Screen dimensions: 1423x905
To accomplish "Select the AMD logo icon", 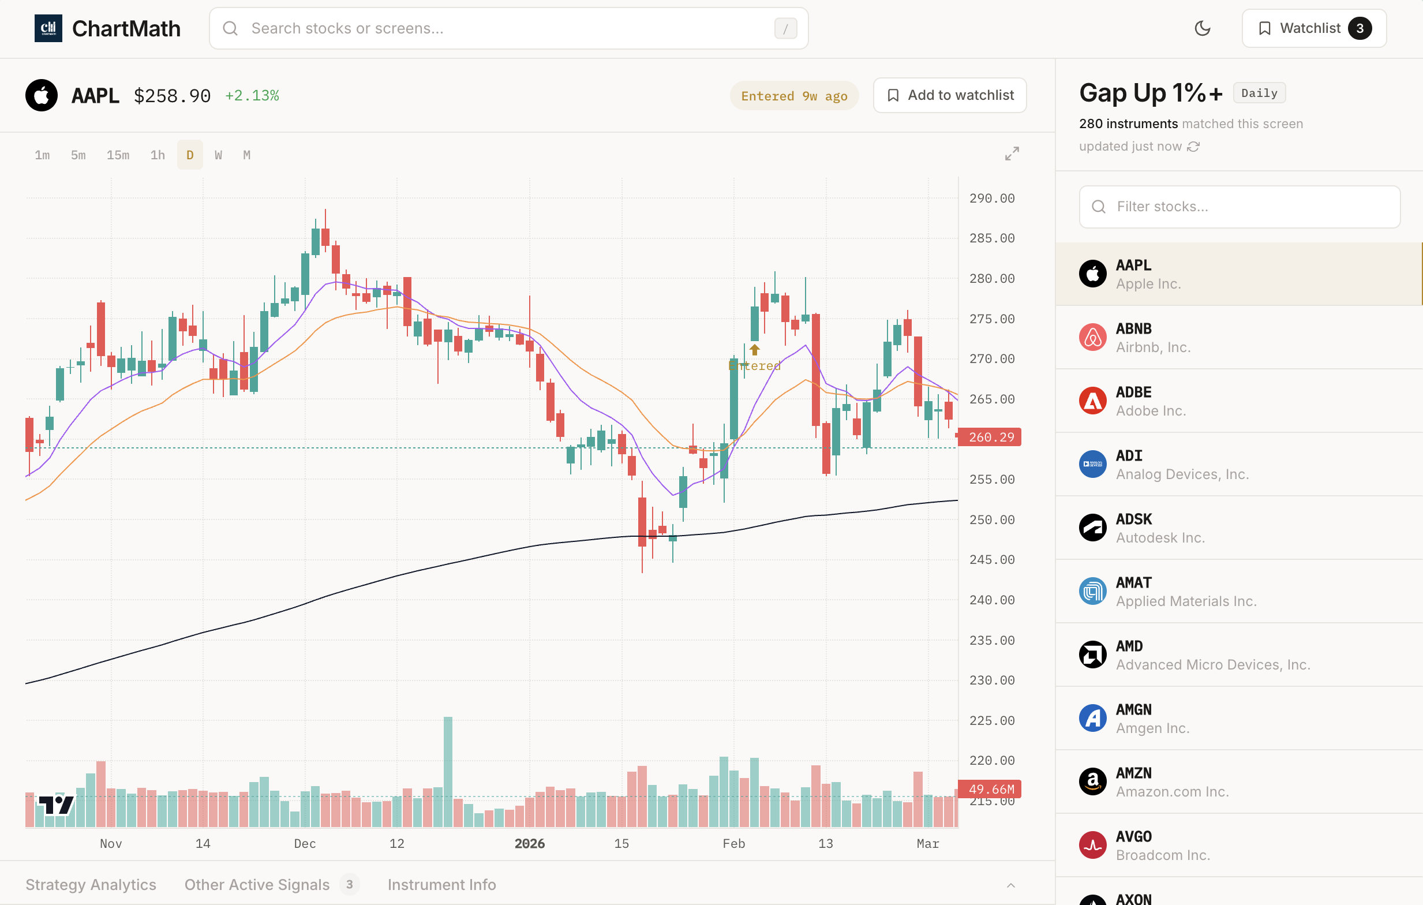I will click(x=1094, y=655).
